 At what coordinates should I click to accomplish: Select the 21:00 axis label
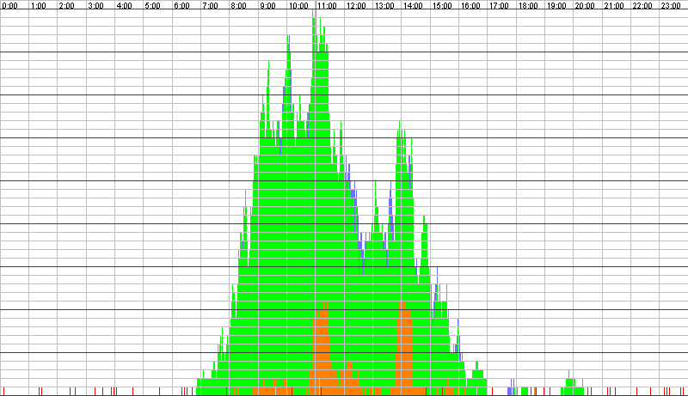(x=614, y=6)
